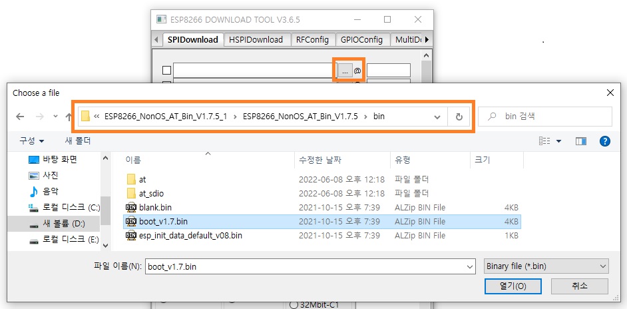Switch to HSPIDownload tab
This screenshot has height=309, width=627.
pyautogui.click(x=256, y=40)
